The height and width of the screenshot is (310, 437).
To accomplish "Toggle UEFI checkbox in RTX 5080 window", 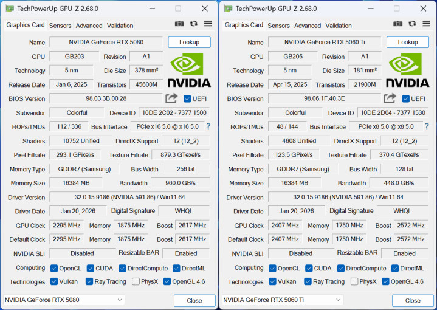I will pyautogui.click(x=187, y=98).
